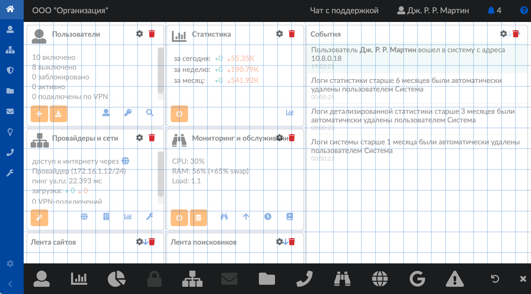The width and height of the screenshot is (531, 294).
Task: Open binoculars icon in Мониторинг widget footer
Action: tap(224, 217)
